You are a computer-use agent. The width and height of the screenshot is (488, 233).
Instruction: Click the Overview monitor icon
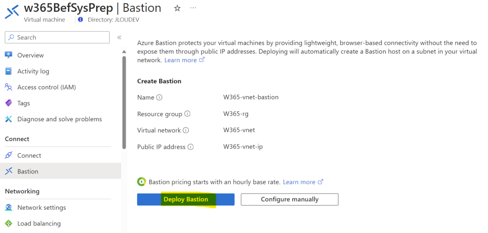tap(9, 55)
